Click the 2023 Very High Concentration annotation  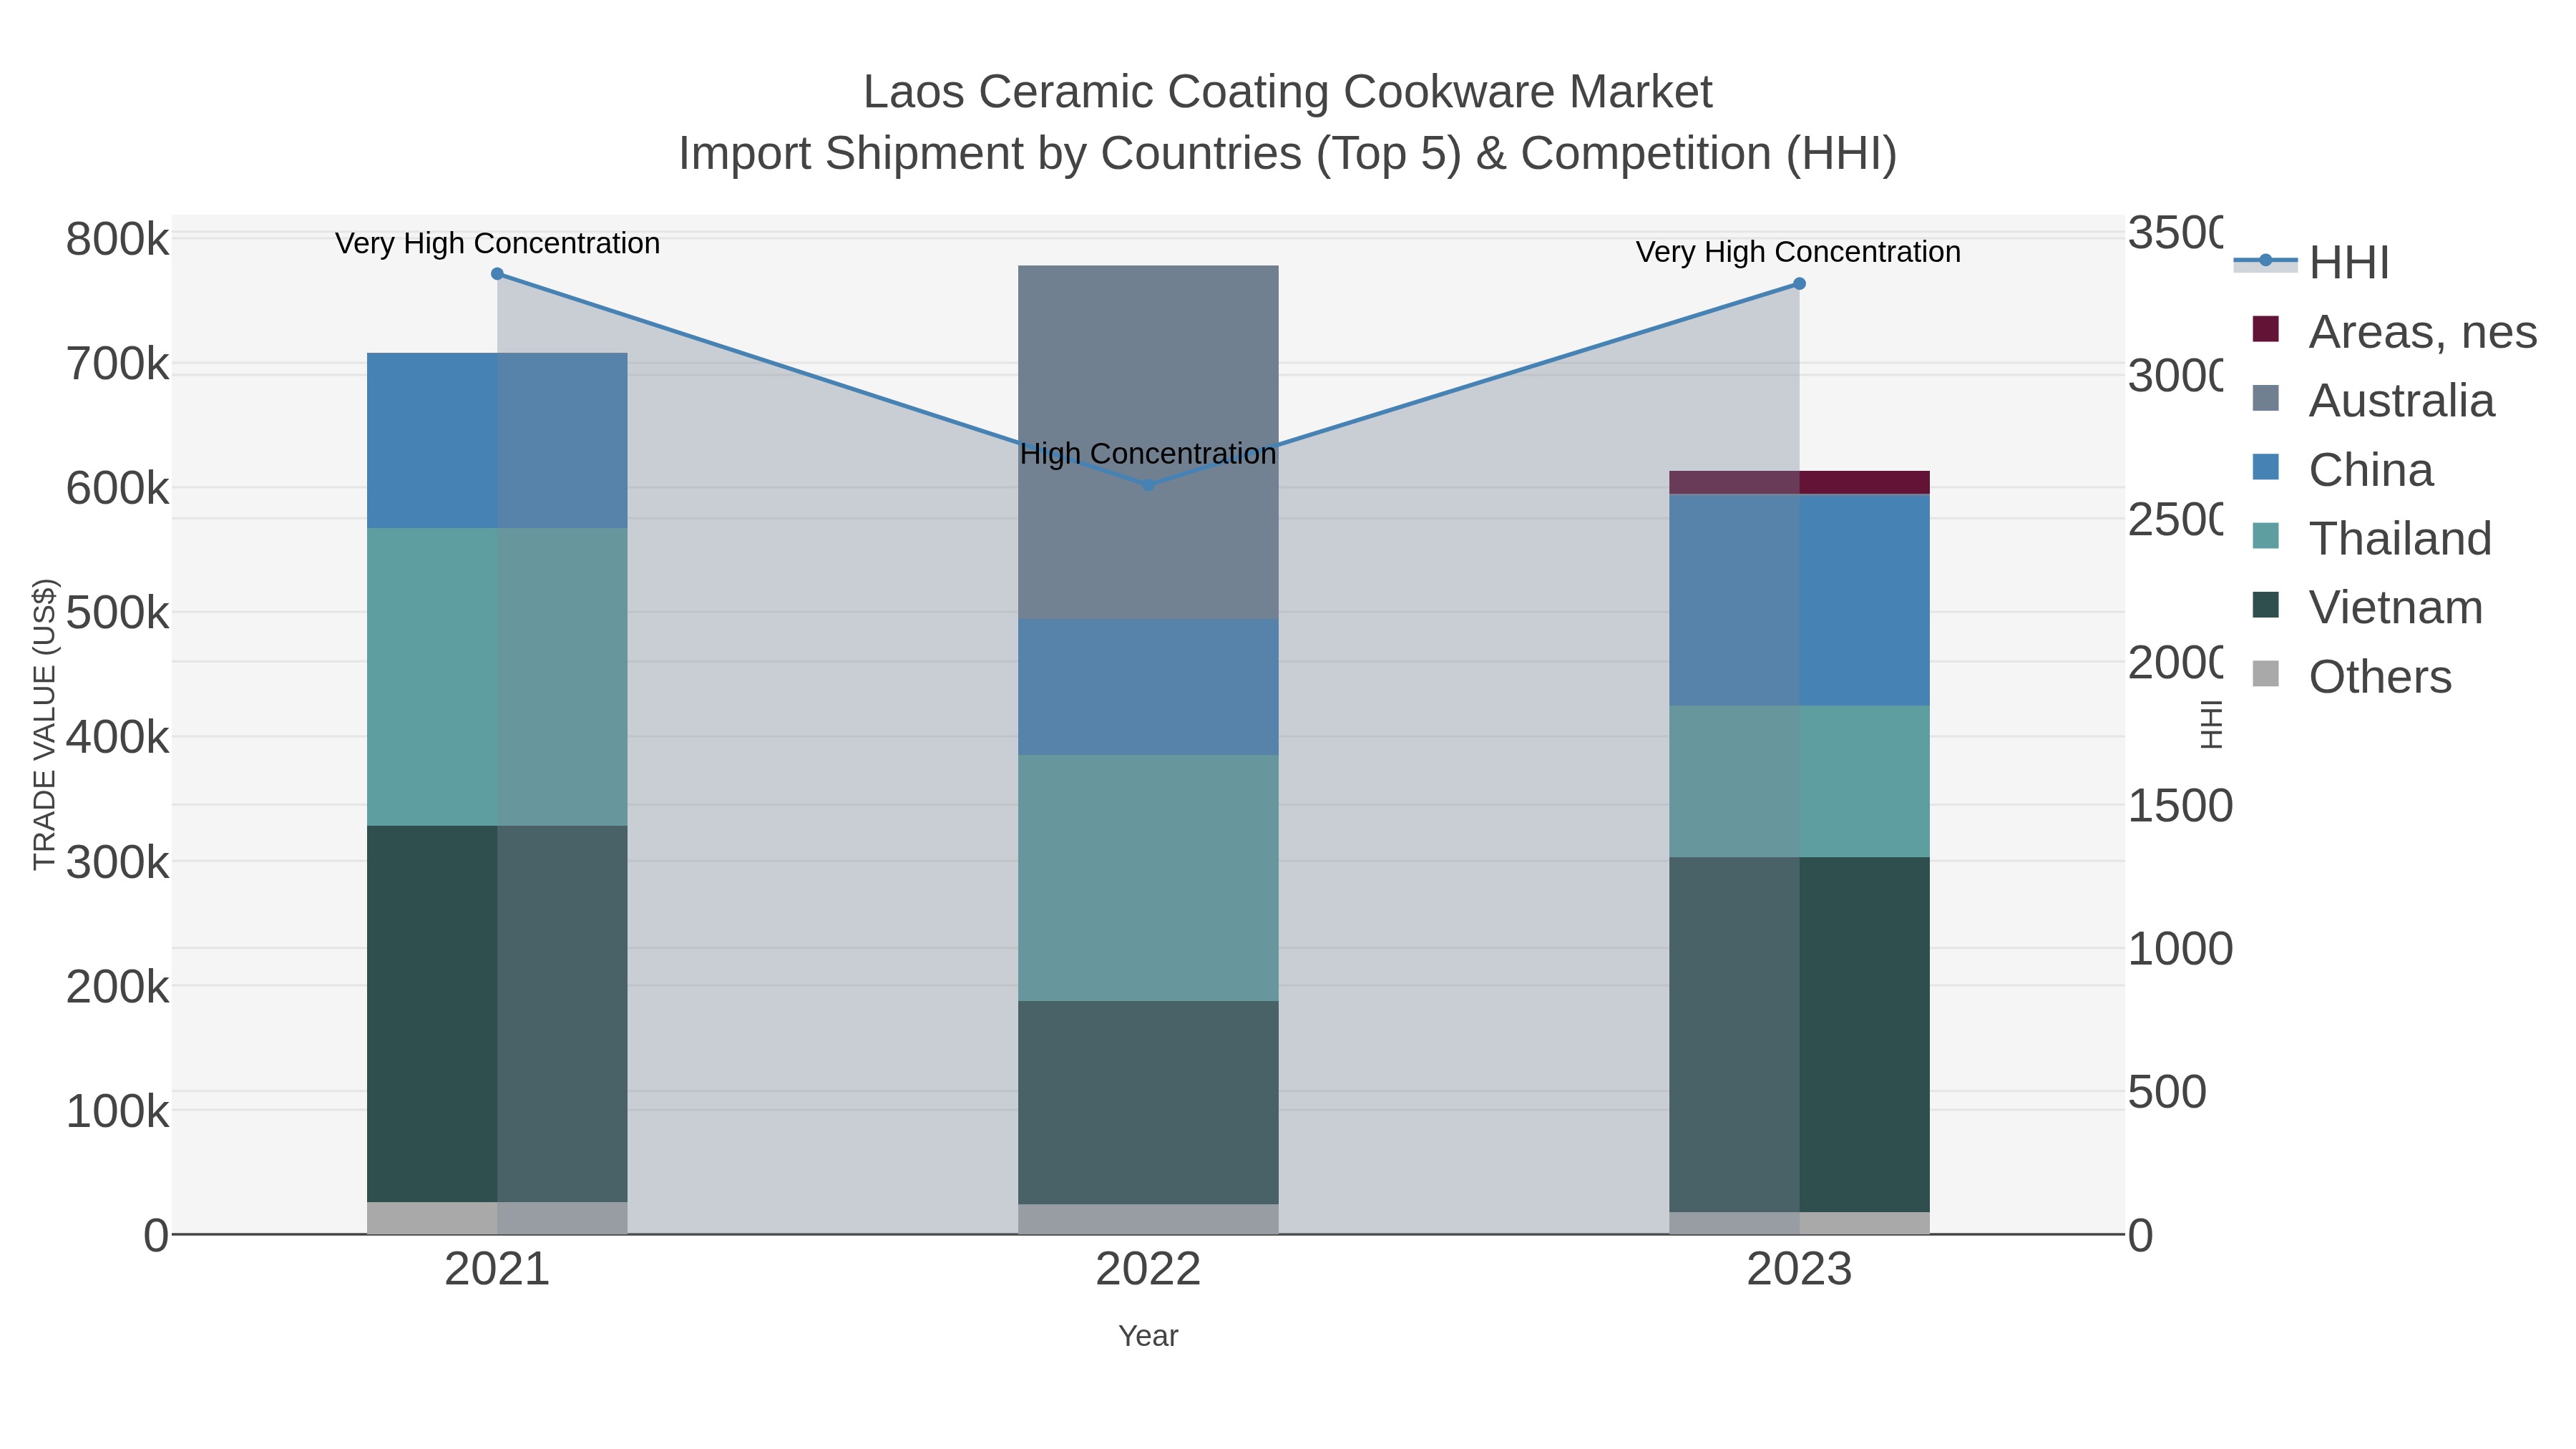pos(1798,252)
